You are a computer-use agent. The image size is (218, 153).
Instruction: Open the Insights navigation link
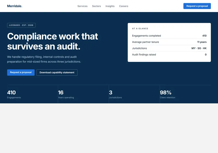pos(110,6)
